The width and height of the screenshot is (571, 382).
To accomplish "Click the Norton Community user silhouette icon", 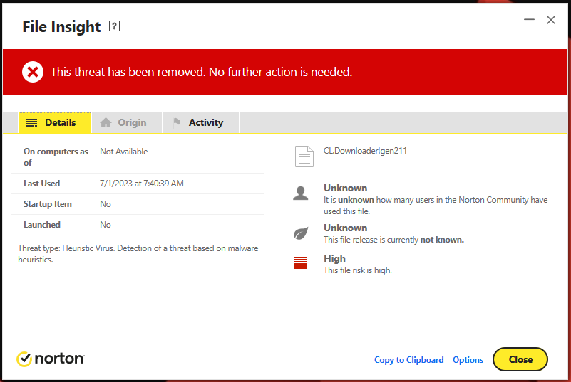I will (x=301, y=193).
